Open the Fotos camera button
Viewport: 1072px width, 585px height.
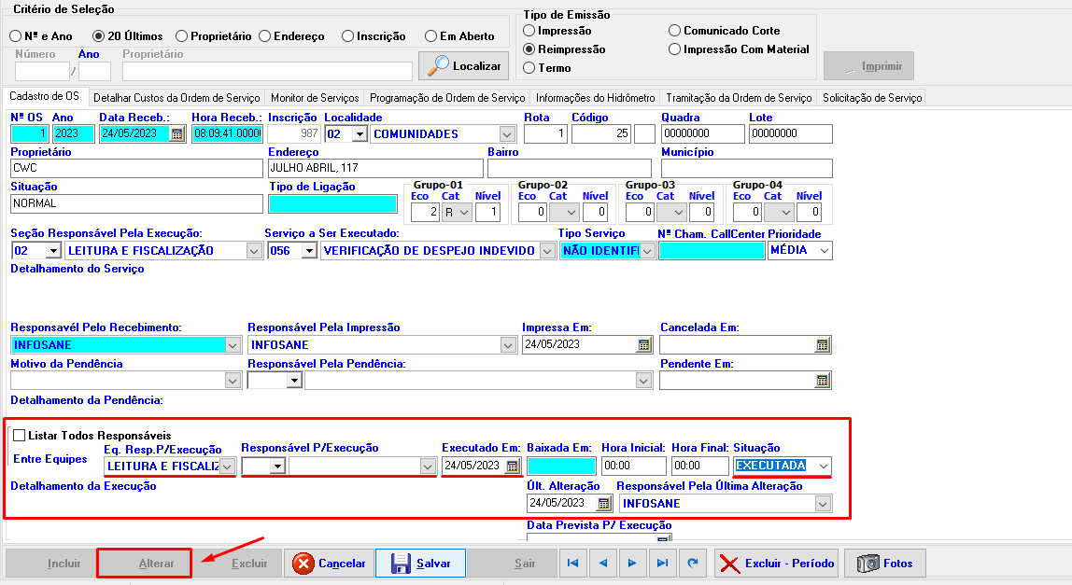point(884,564)
